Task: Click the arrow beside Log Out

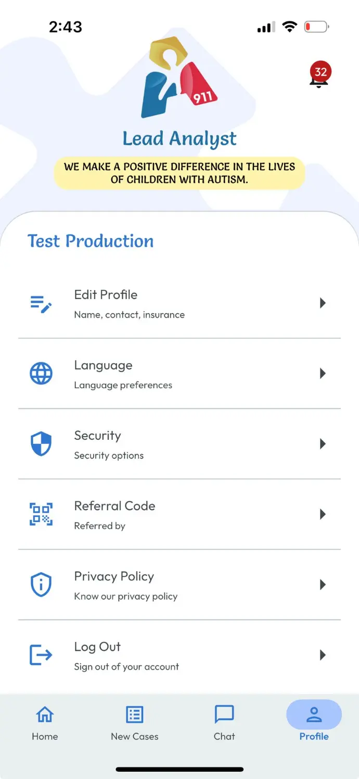Action: pos(323,655)
